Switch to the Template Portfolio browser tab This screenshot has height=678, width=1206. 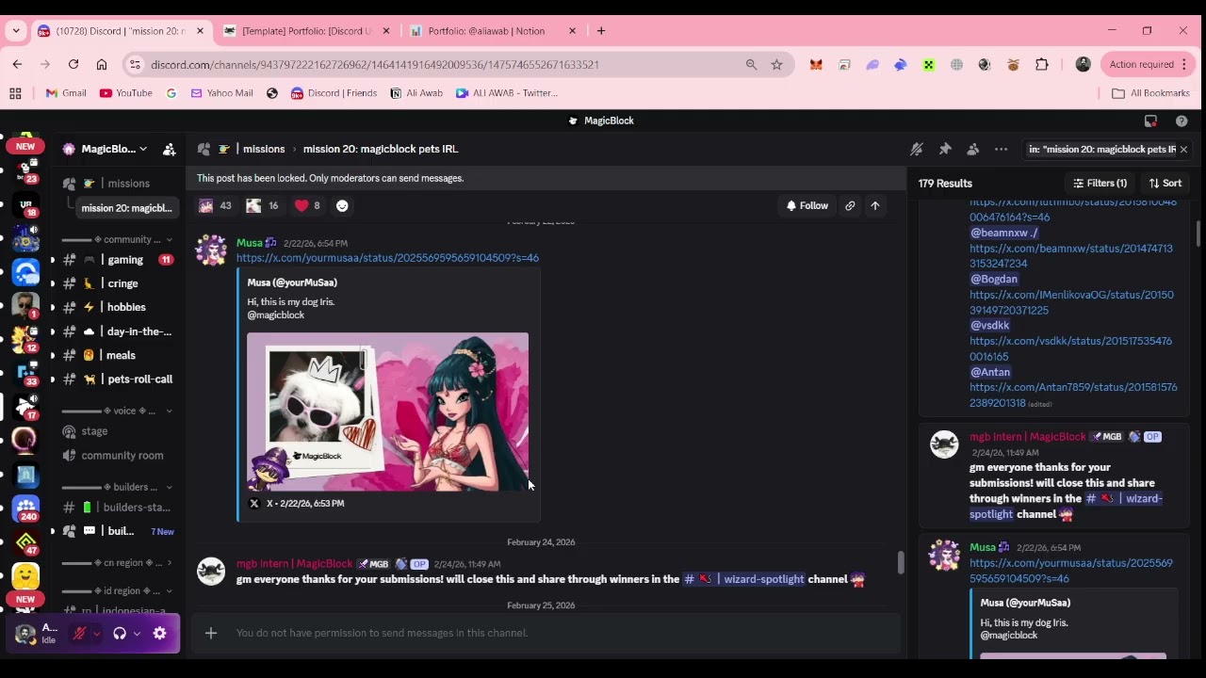click(306, 31)
